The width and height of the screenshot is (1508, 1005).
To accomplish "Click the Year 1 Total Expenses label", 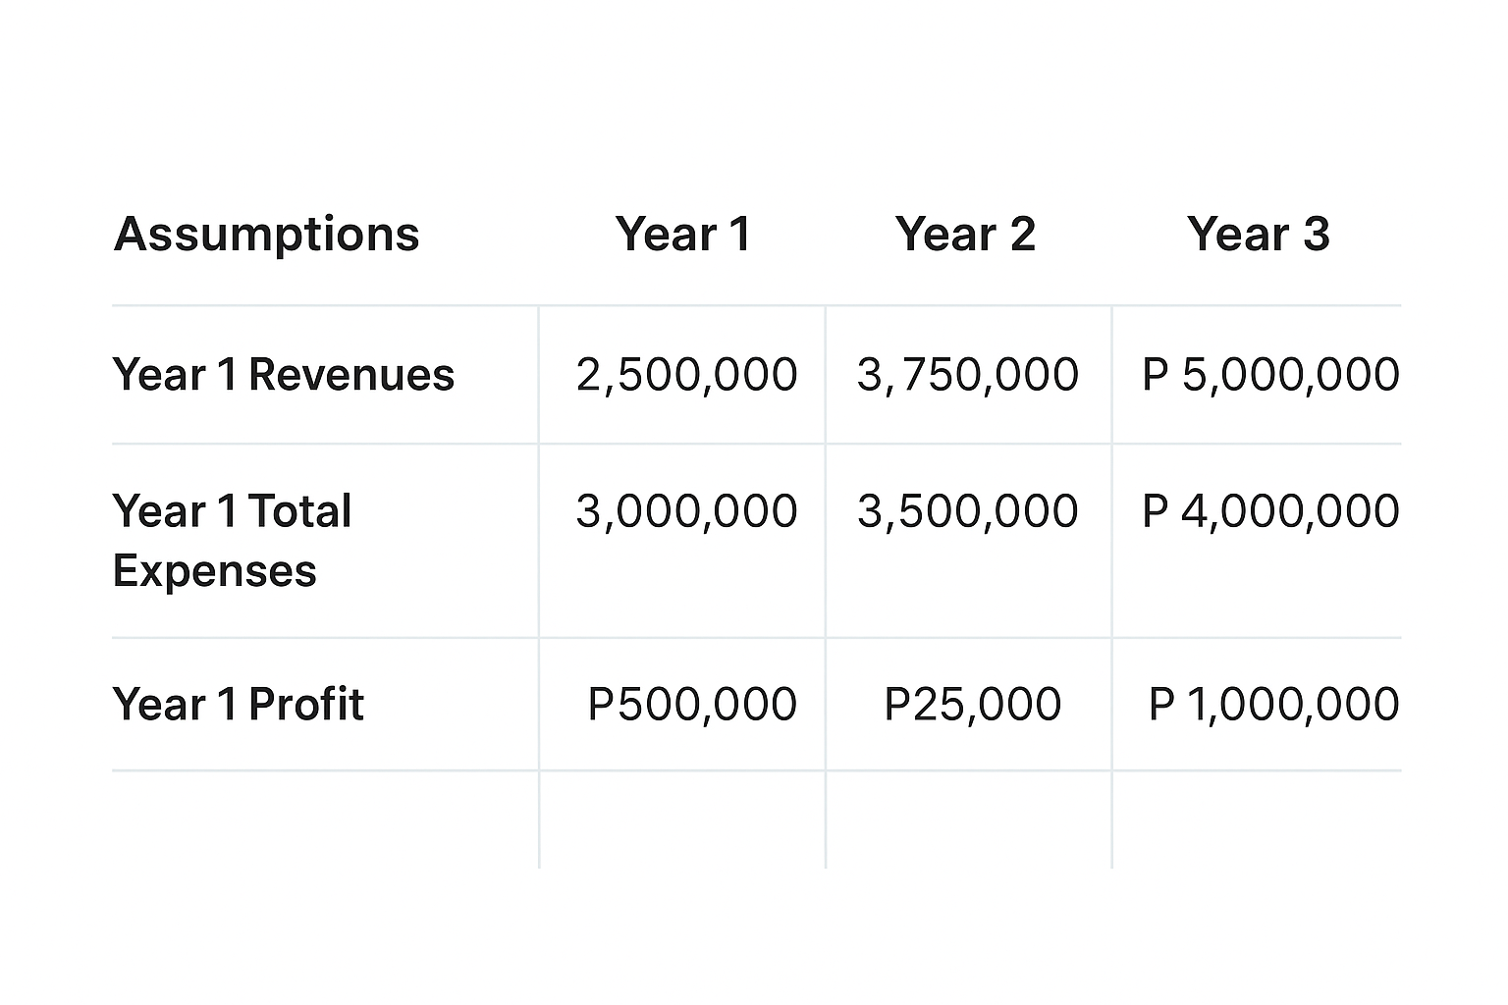I will pos(232,541).
